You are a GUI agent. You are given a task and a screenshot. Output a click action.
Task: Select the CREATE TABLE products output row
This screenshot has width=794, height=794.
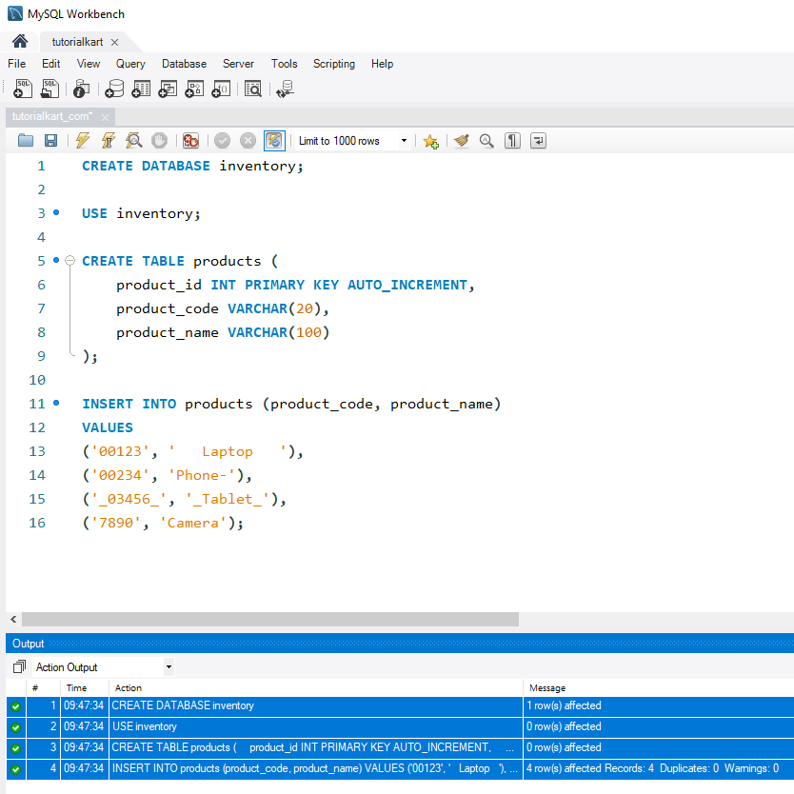[x=400, y=747]
